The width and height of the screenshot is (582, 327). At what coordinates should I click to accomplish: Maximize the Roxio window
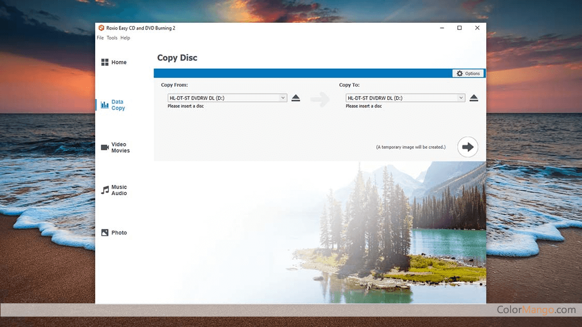pos(459,28)
